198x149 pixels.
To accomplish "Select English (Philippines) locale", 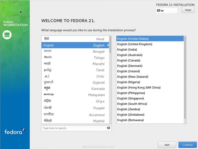I will click(x=150, y=93).
